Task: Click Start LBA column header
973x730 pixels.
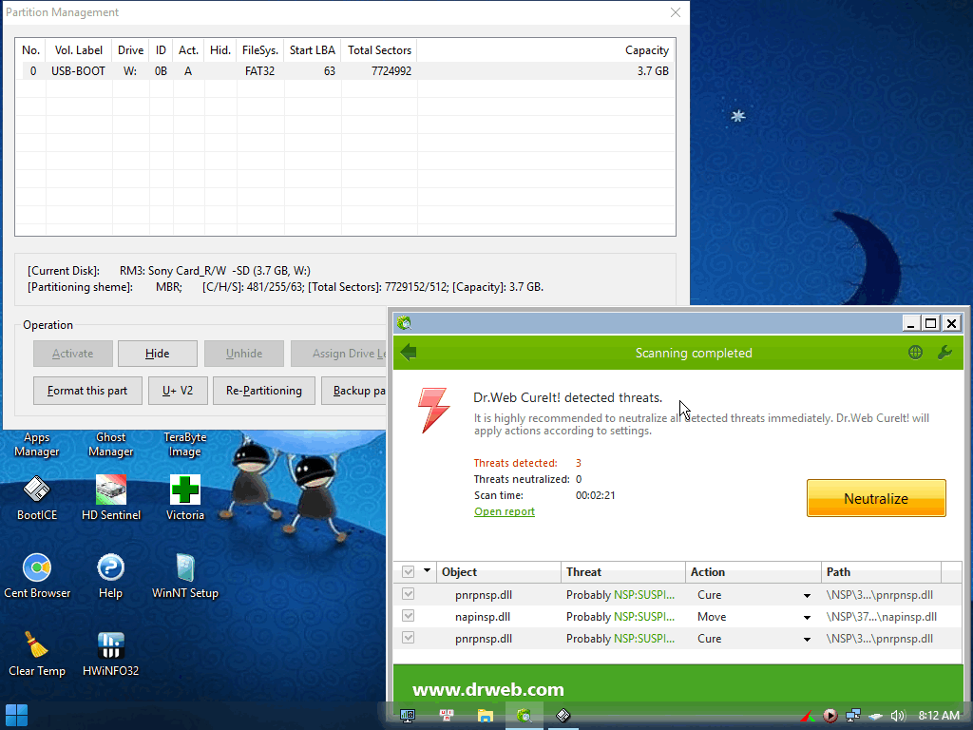Action: point(312,50)
